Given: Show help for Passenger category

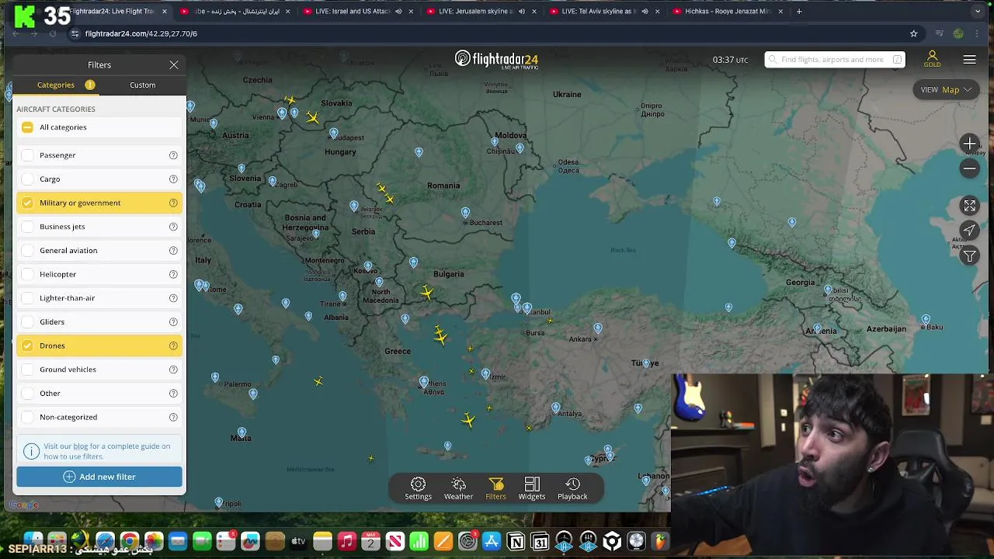Looking at the screenshot, I should pyautogui.click(x=173, y=155).
